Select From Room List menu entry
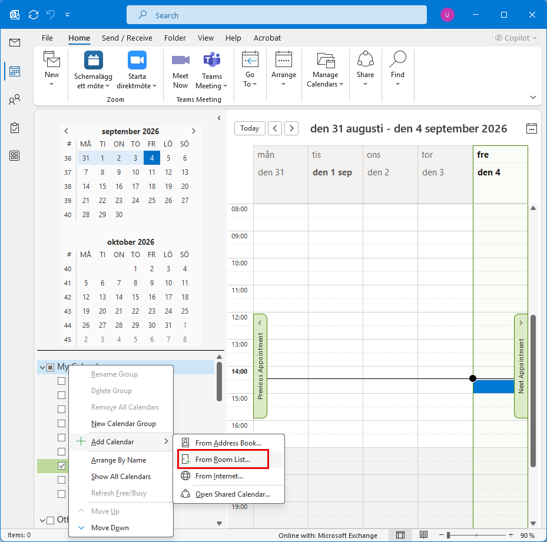This screenshot has width=547, height=542. point(223,460)
